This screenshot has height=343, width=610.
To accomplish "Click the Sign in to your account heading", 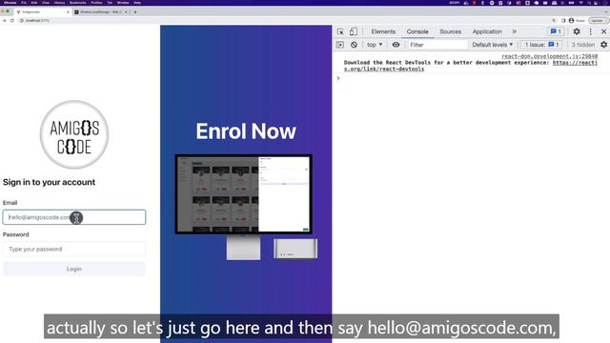I will click(49, 182).
